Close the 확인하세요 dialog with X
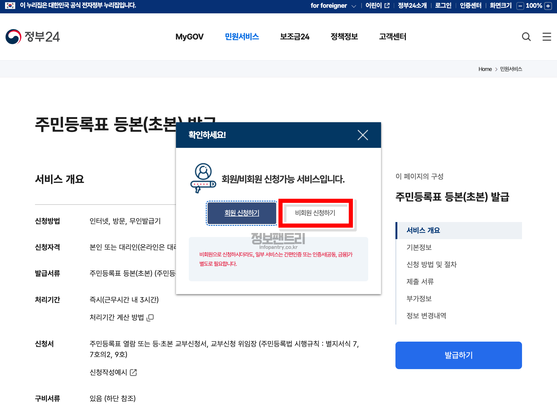Viewport: 557px width, 411px height. pos(363,135)
